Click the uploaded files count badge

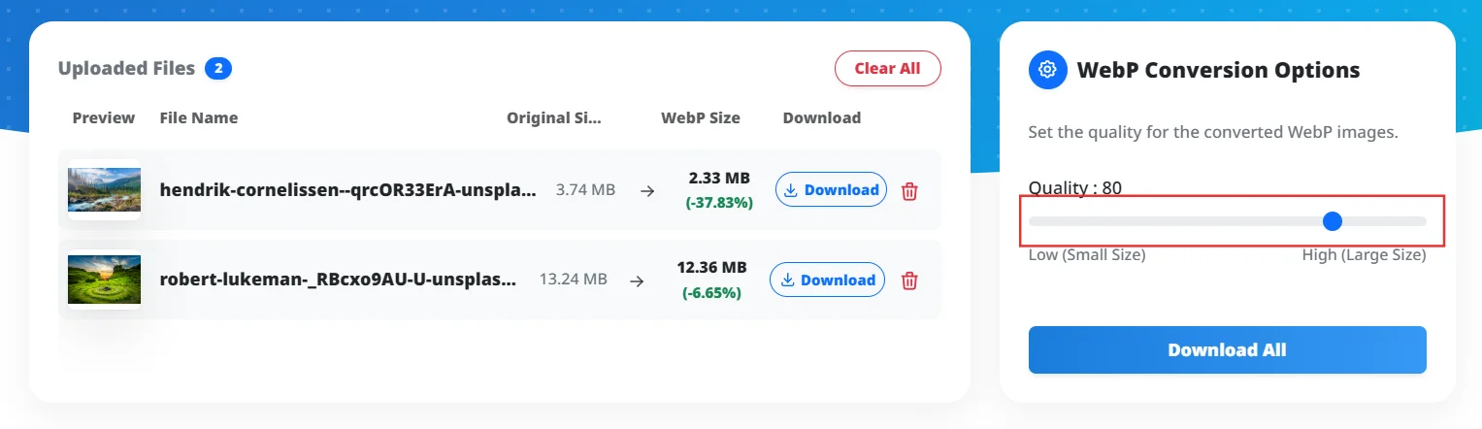pos(218,69)
